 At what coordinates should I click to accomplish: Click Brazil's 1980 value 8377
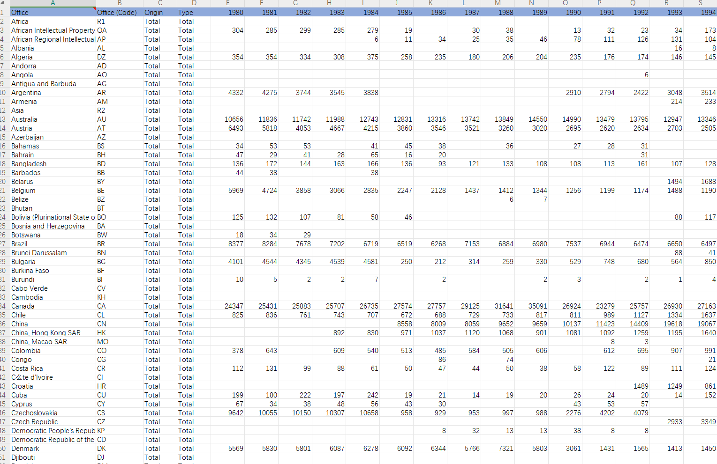point(228,244)
